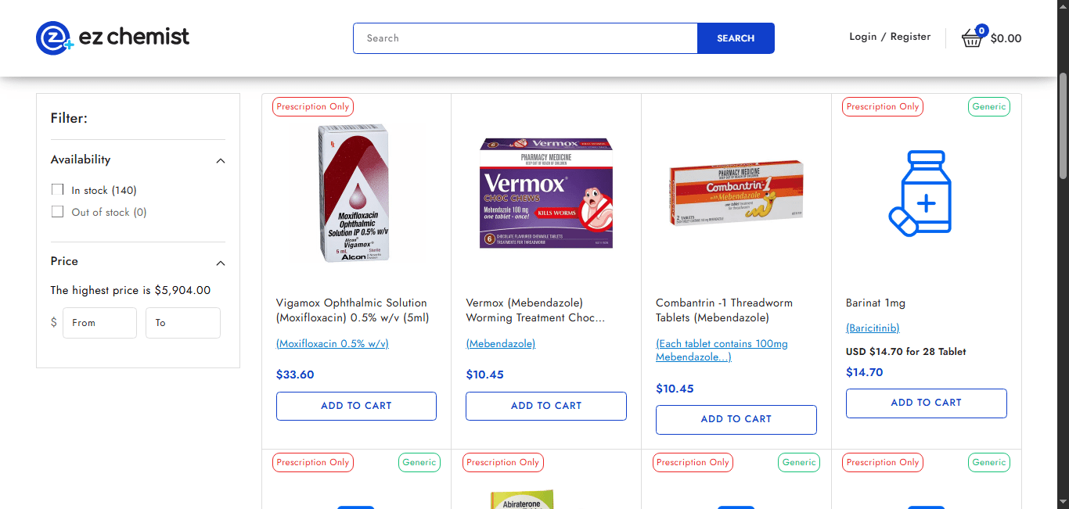
Task: Click the Combantrin-1 box product image
Action: tap(736, 192)
